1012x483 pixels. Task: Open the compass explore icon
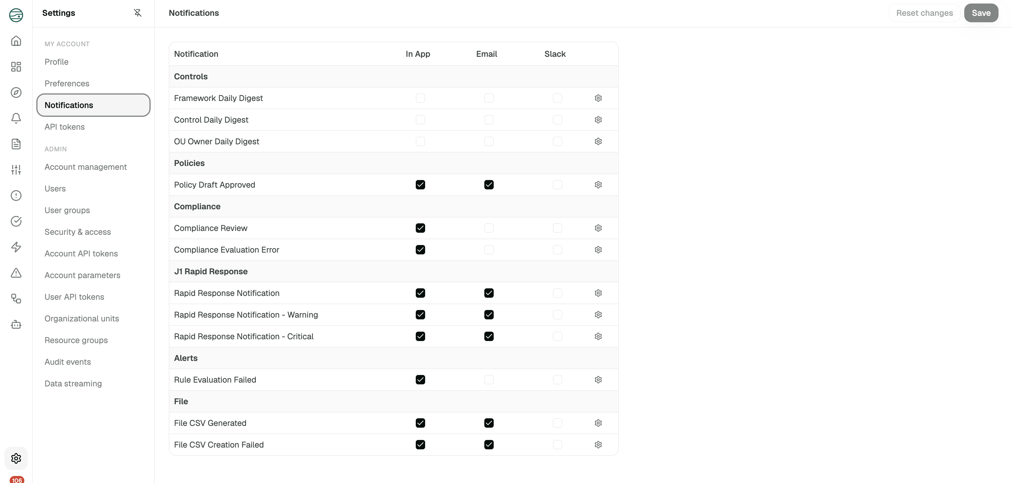(16, 93)
